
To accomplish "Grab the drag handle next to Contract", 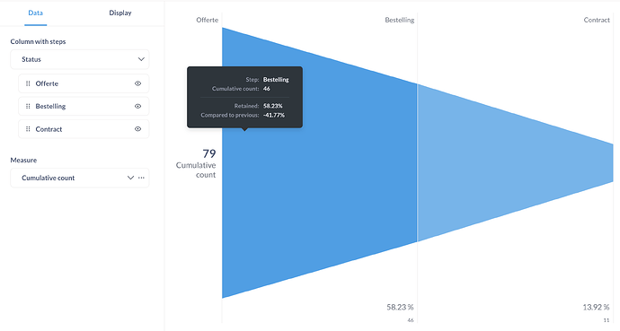I will click(28, 129).
